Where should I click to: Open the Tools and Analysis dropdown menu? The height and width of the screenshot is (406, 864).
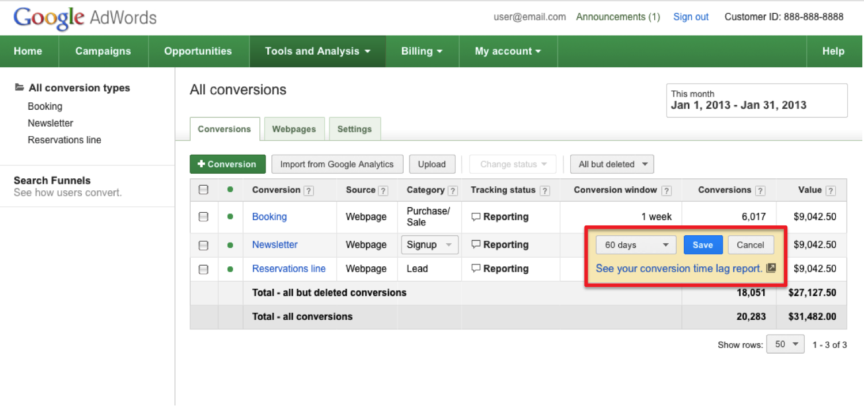[317, 51]
